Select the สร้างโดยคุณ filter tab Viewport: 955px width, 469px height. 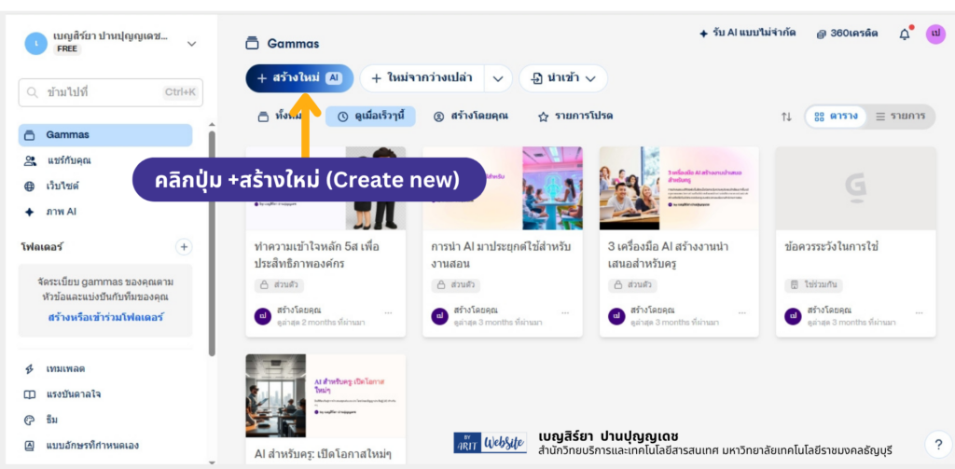(470, 116)
